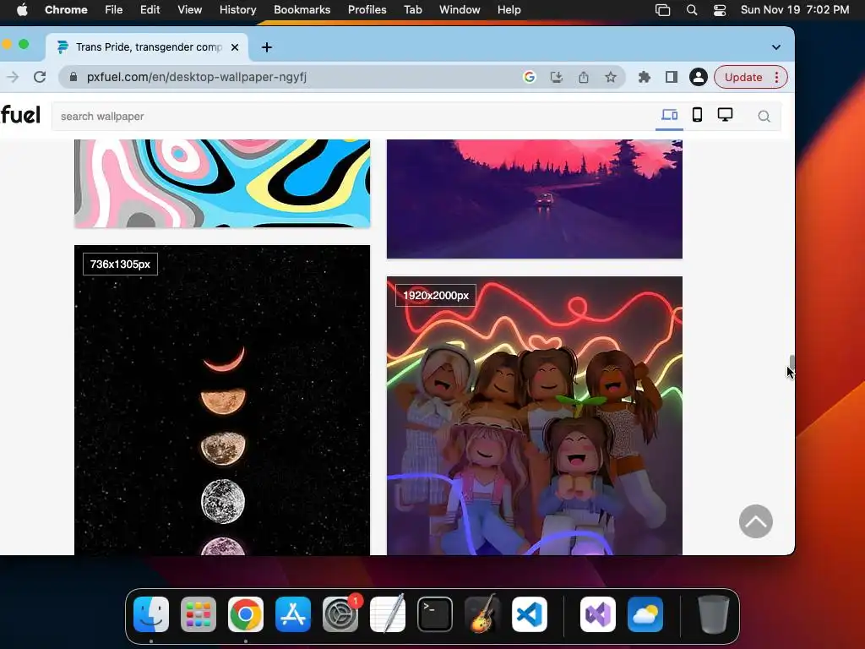Screen dimensions: 865x649
Task: Reload the pxfuel page
Action: [40, 77]
